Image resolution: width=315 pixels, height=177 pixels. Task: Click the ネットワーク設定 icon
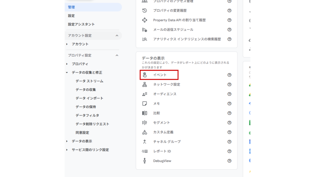click(146, 84)
